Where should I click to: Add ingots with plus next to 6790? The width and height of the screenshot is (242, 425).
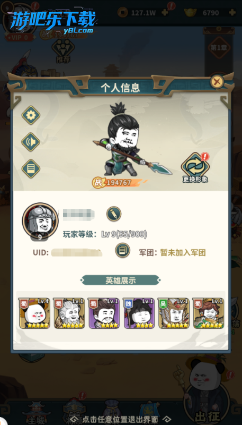pos(232,12)
